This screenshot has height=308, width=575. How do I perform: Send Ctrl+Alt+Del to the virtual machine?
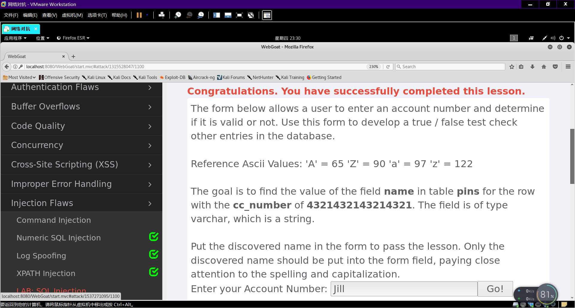tap(161, 15)
